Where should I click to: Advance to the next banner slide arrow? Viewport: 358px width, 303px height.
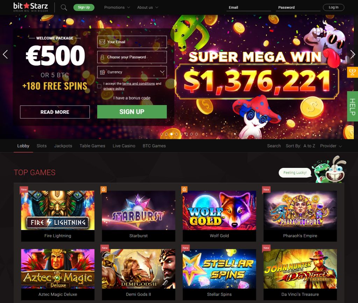[352, 54]
